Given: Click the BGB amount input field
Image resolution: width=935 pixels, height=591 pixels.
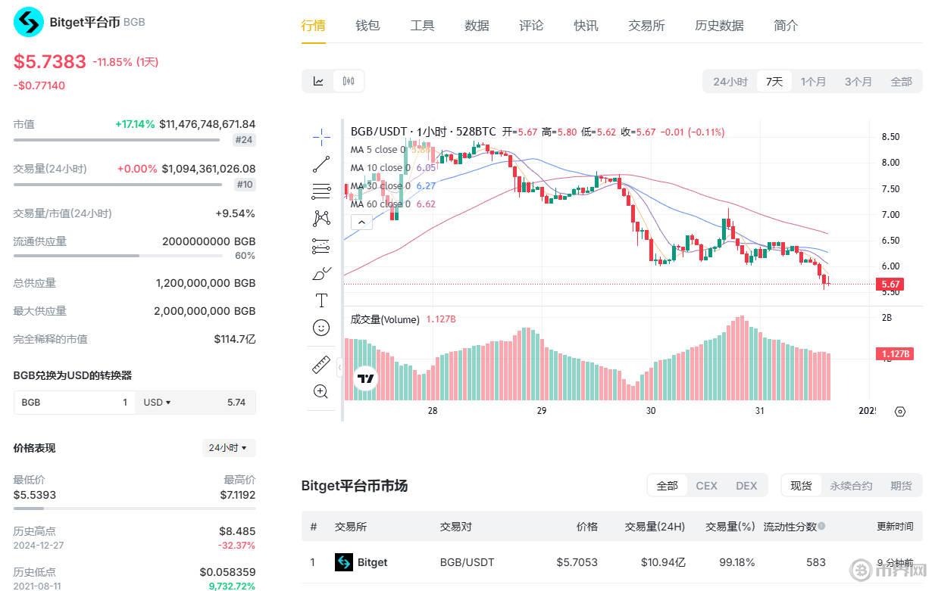Looking at the screenshot, I should (74, 403).
